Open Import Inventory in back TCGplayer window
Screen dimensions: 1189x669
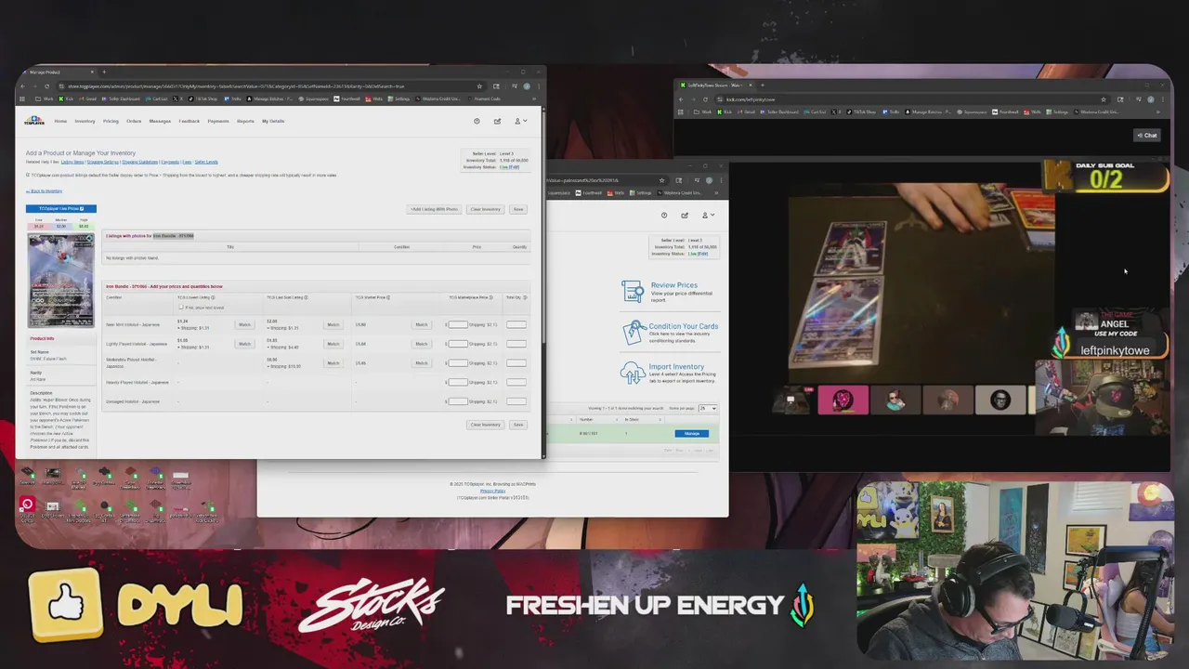point(676,367)
